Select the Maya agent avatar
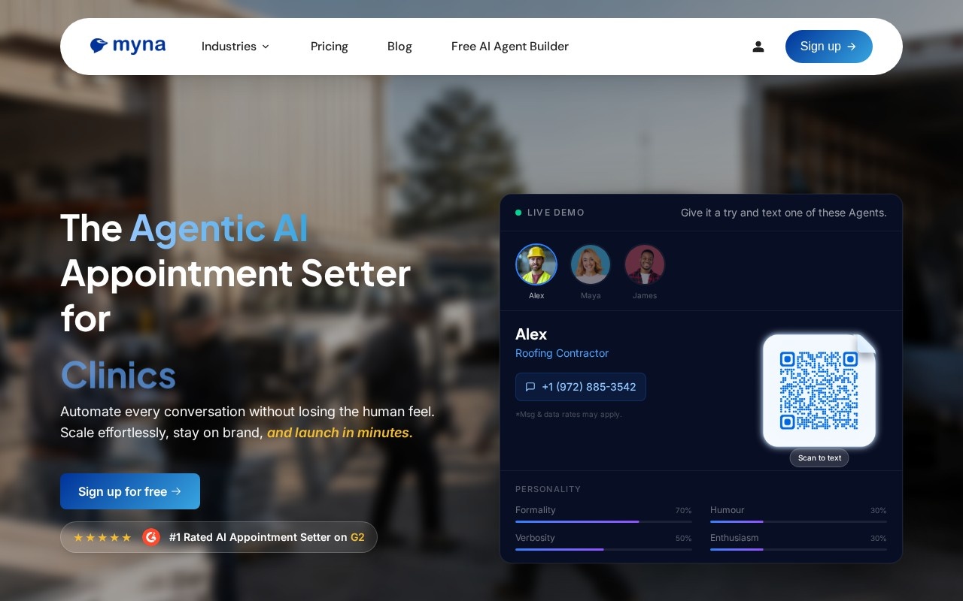The width and height of the screenshot is (963, 601). click(x=591, y=264)
